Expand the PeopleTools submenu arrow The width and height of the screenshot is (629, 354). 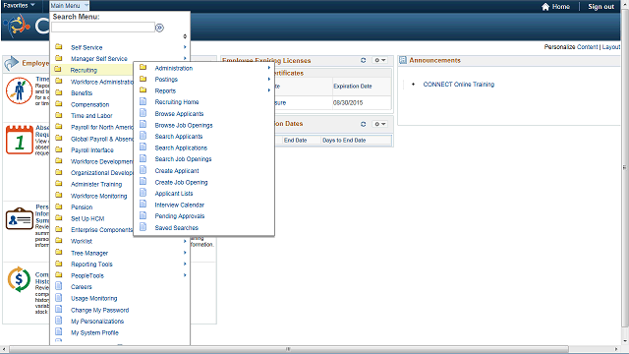click(x=185, y=275)
